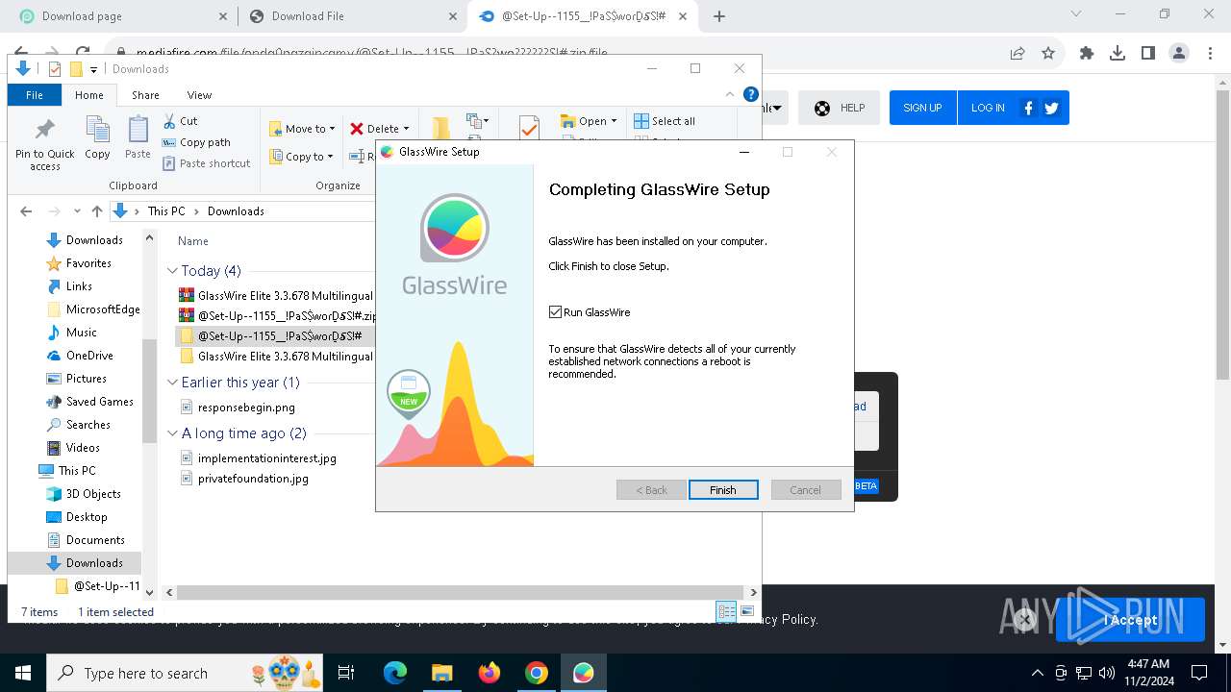Switch to large icons view layout icon
This screenshot has width=1231, height=692.
pos(747,612)
